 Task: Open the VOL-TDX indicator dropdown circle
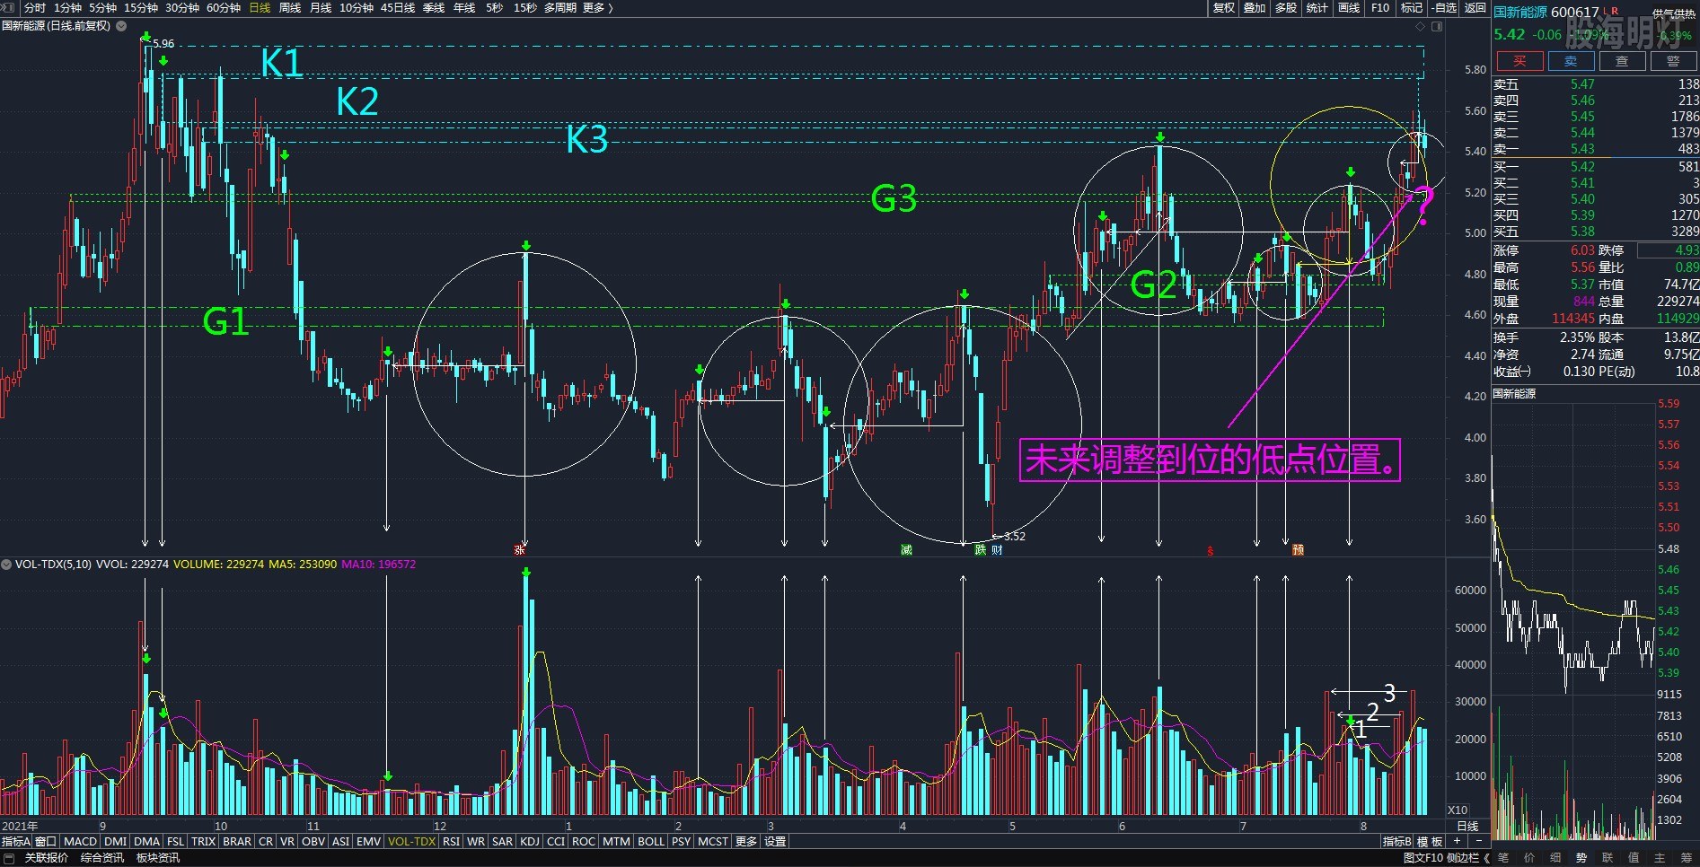click(x=6, y=565)
